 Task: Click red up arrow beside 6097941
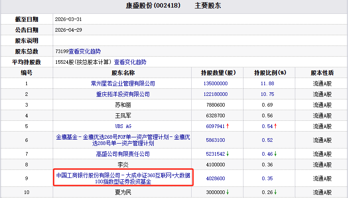pos(227,126)
